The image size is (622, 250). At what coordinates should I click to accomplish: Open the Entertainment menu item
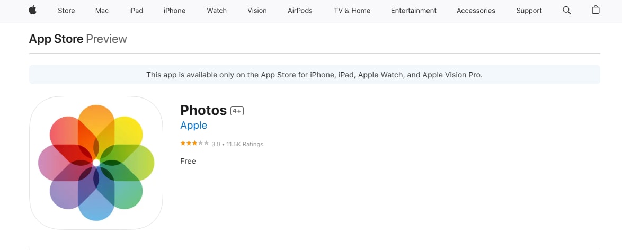click(x=413, y=11)
